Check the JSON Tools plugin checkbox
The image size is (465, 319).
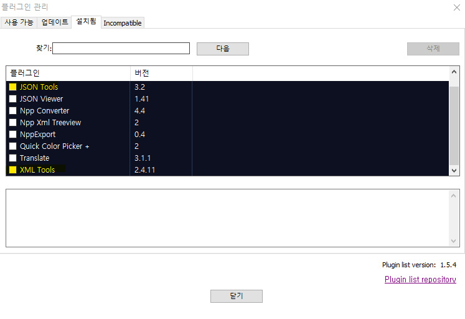12,87
